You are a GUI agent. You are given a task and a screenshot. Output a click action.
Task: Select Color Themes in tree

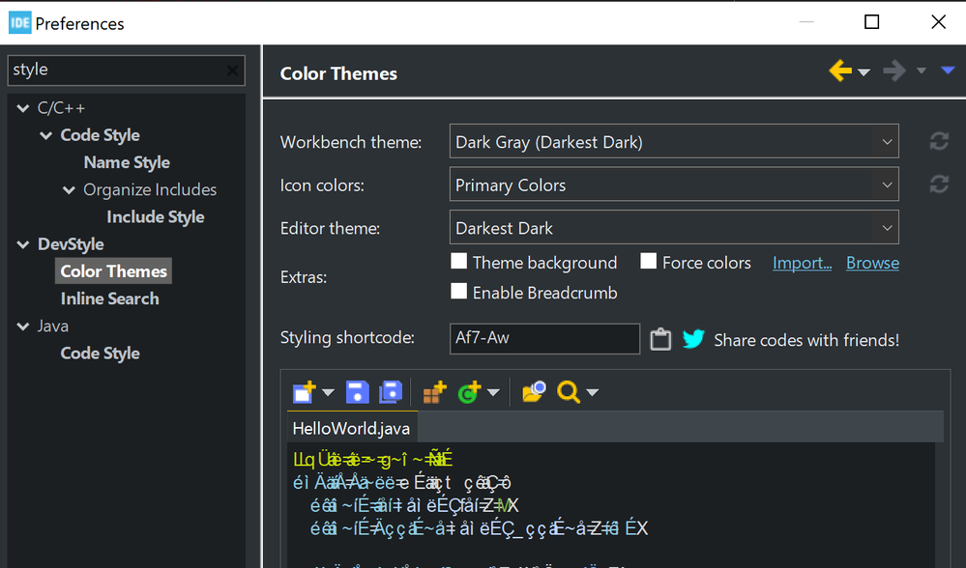(113, 271)
